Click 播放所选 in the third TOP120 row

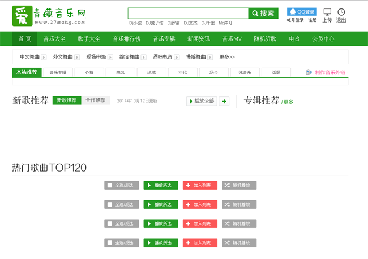[x=161, y=223]
